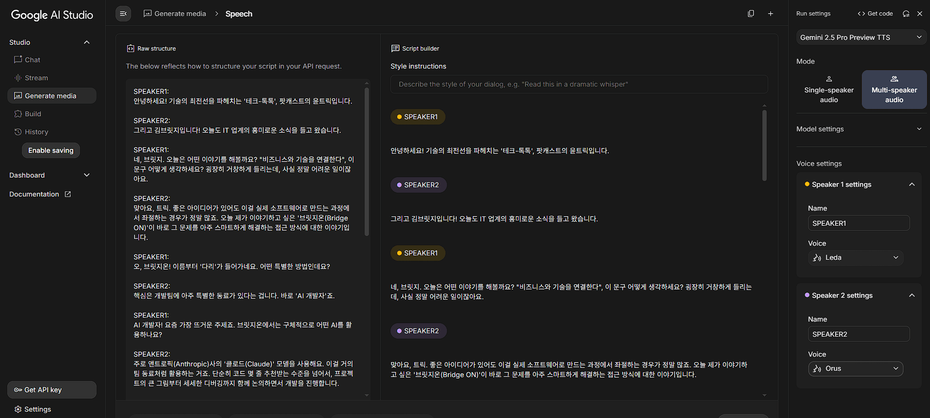Click the Script builder paragraph starting '맞아요, 트릭'
930x418 pixels.
click(x=569, y=370)
